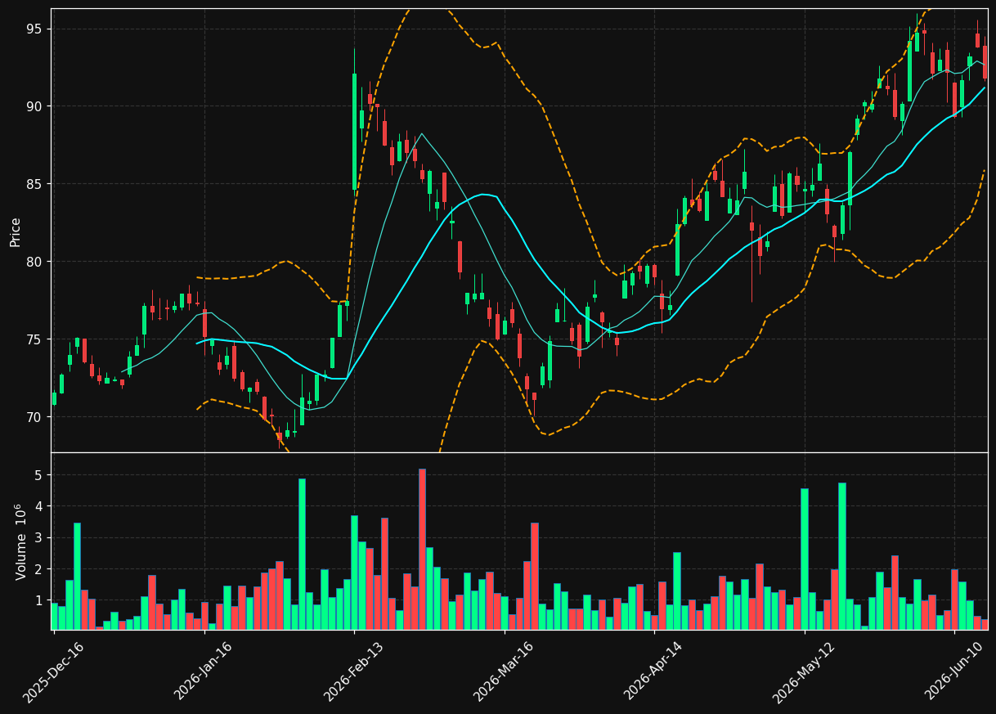Click the 75 price axis label
This screenshot has width=996, height=714.
(x=35, y=339)
